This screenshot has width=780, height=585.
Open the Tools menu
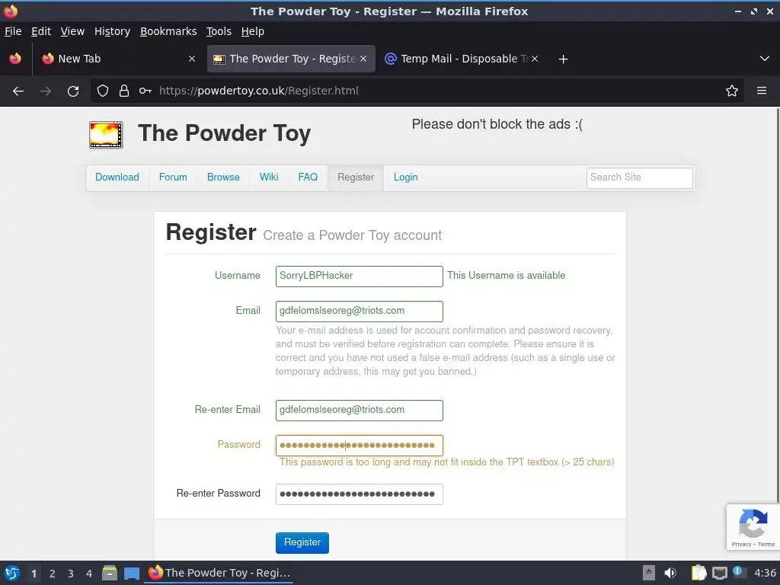click(x=219, y=31)
